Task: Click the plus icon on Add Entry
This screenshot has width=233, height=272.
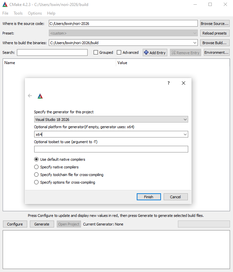Action: point(146,52)
